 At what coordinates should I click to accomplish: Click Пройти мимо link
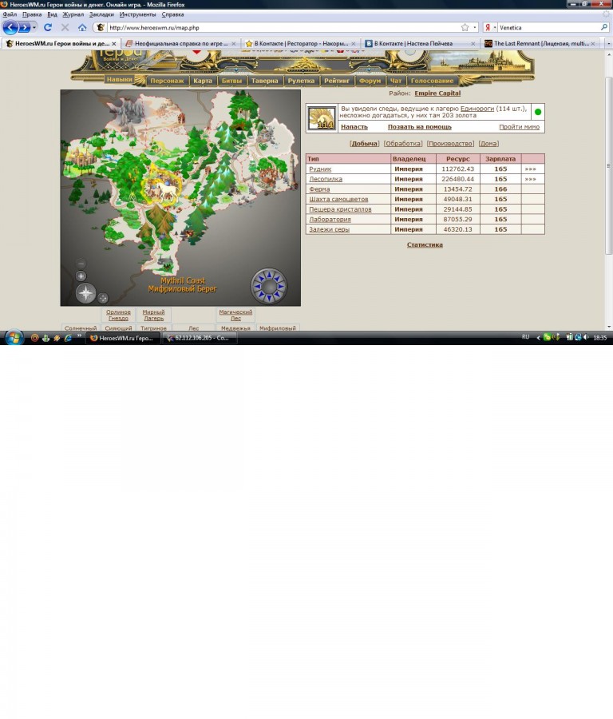click(519, 126)
